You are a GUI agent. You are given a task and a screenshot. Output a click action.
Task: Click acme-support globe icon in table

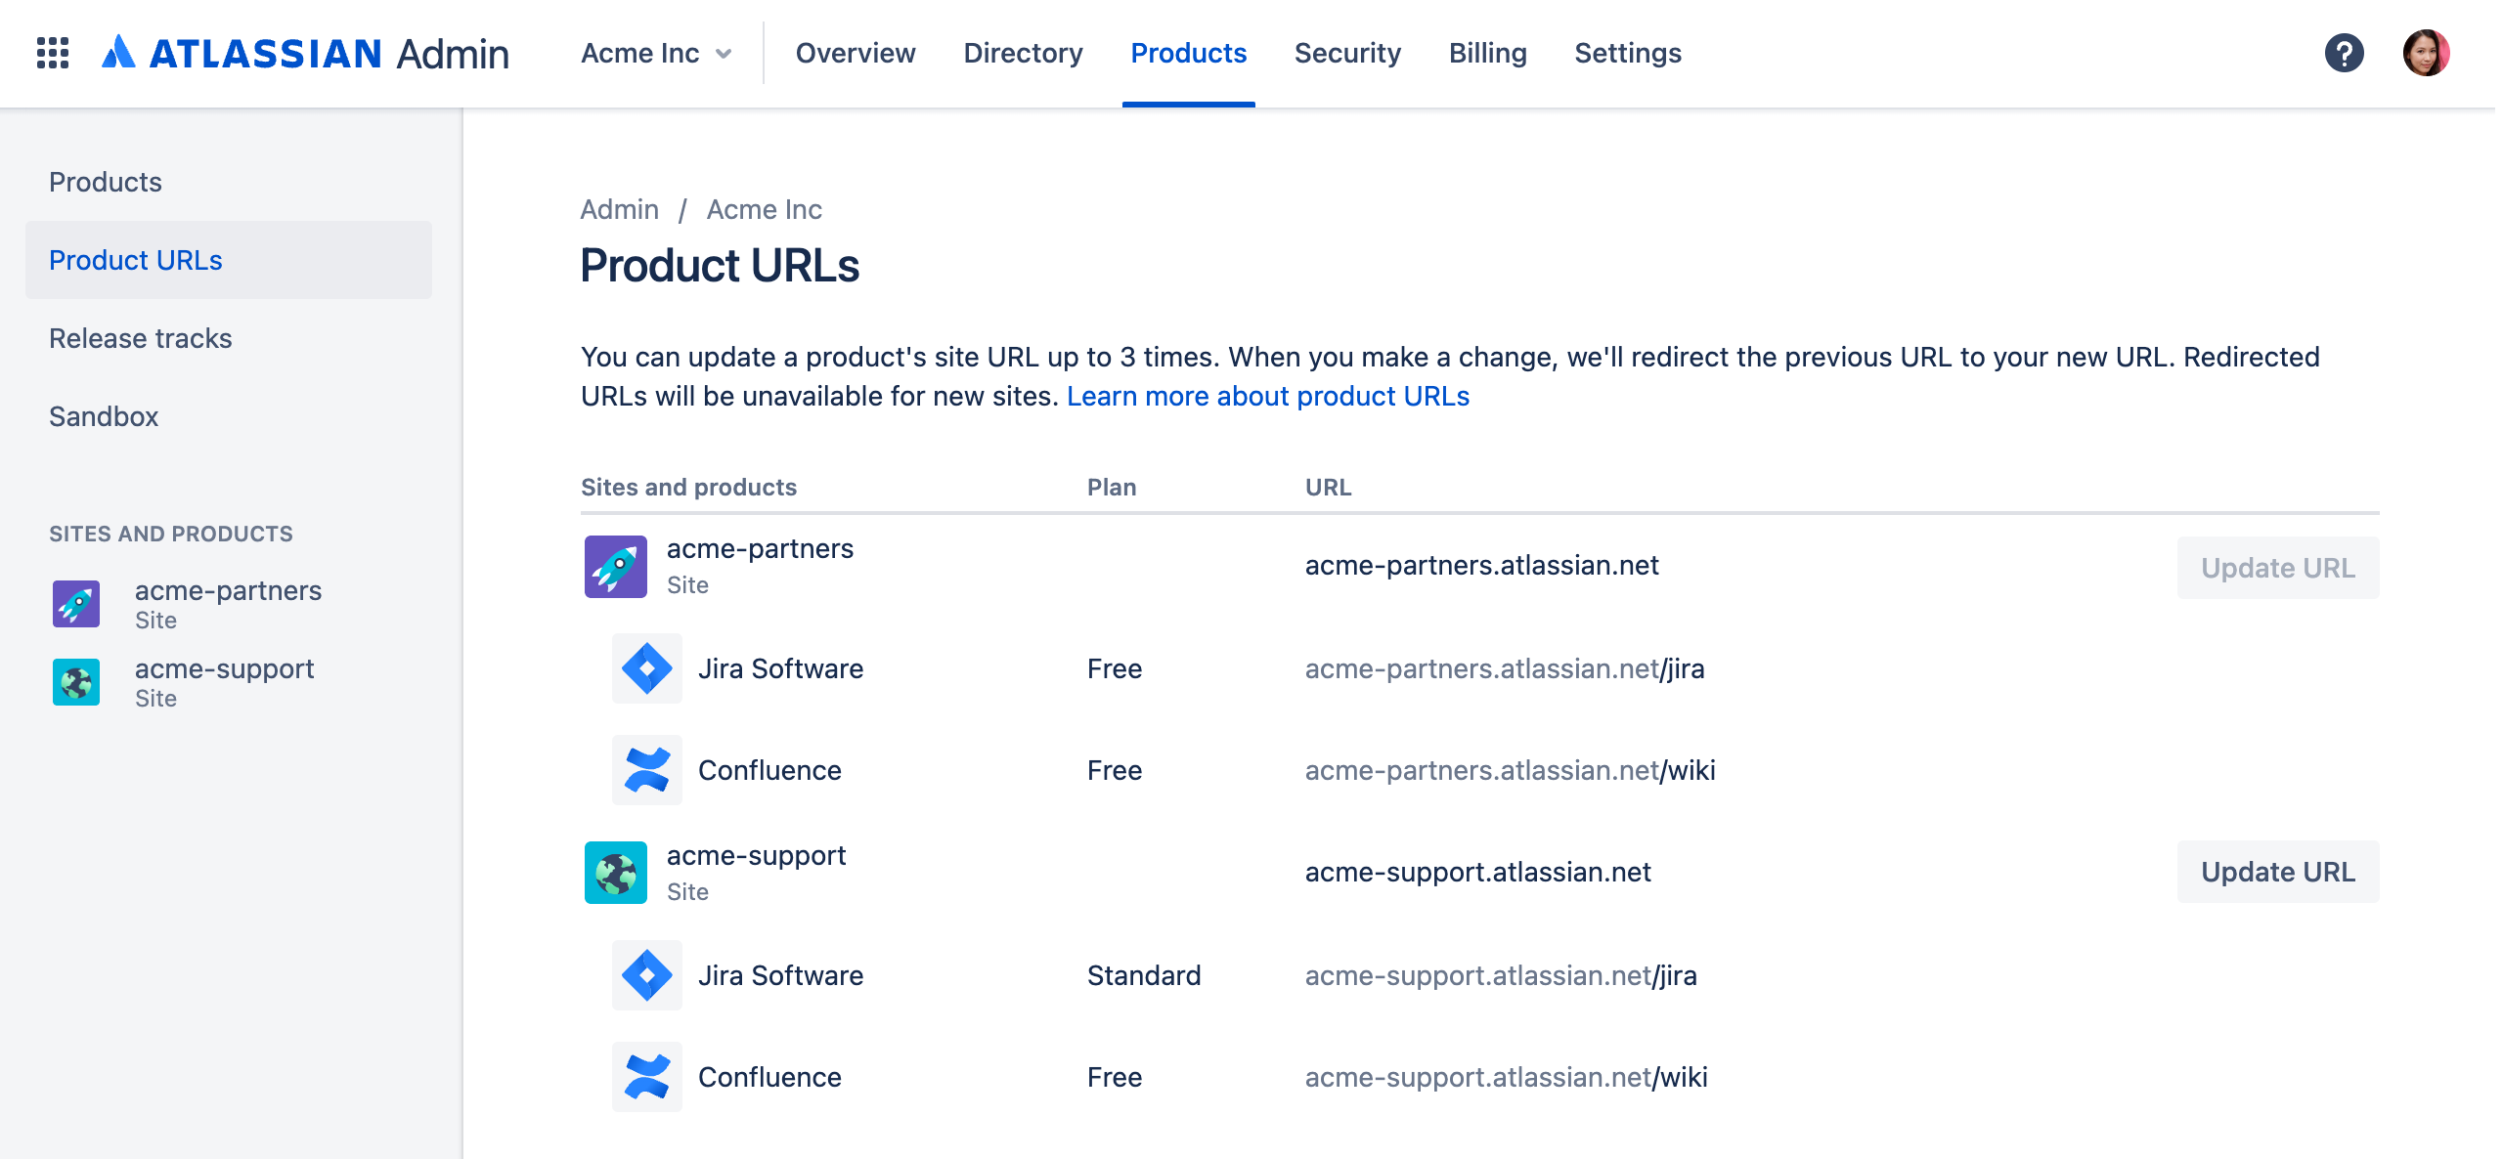coord(615,872)
